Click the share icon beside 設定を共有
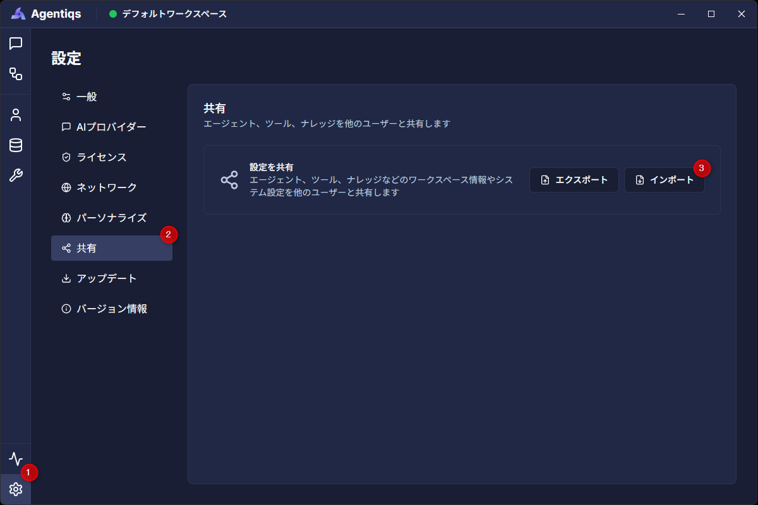The height and width of the screenshot is (505, 758). [229, 180]
